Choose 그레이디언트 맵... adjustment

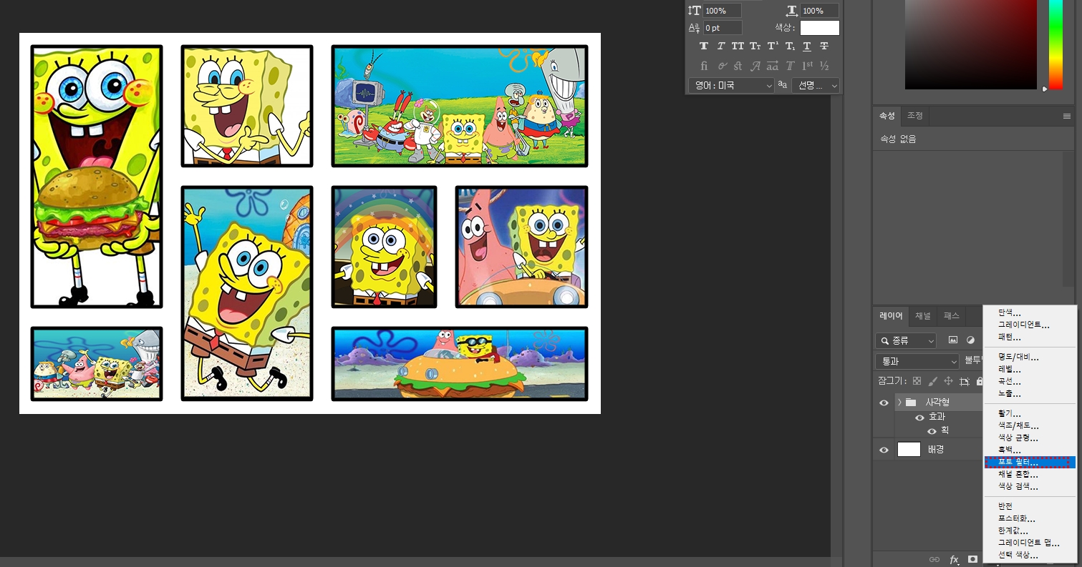tap(1030, 543)
